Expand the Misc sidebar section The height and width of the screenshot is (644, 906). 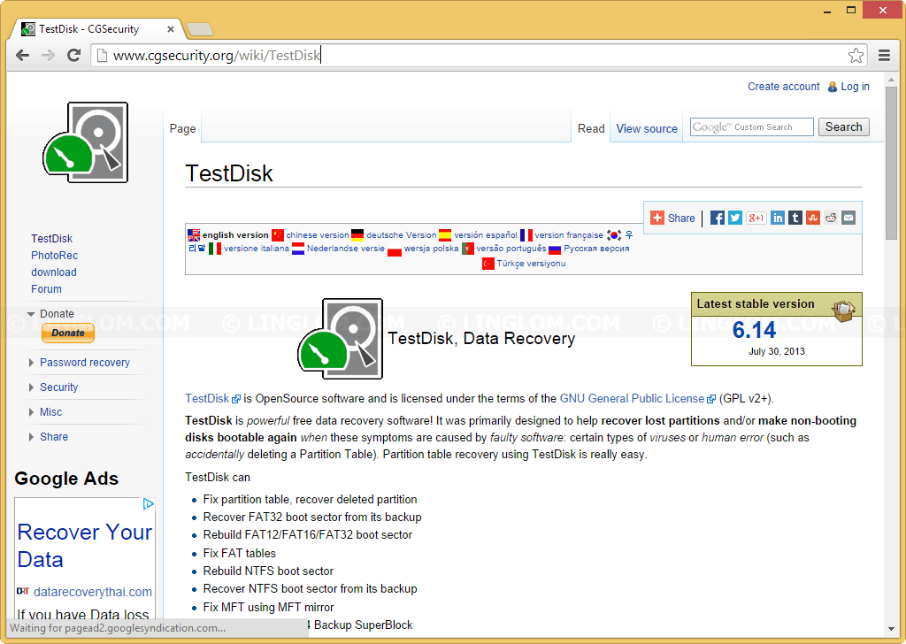[x=31, y=412]
